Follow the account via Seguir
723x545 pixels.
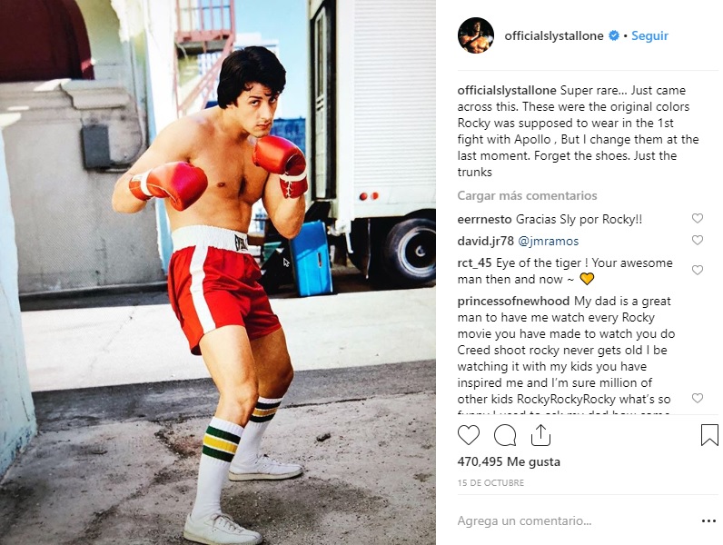(649, 35)
